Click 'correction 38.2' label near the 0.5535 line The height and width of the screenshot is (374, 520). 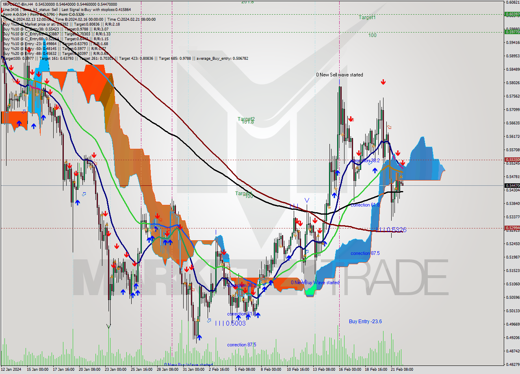[x=365, y=161]
